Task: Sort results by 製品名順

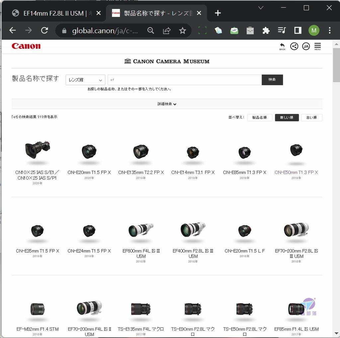Action: (x=260, y=118)
